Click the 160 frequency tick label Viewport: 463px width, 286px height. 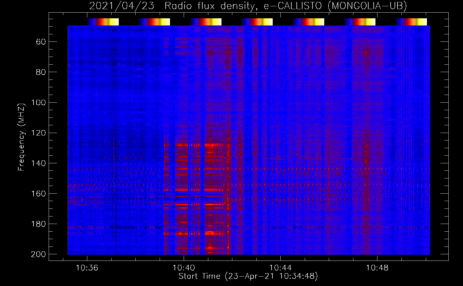click(x=38, y=194)
